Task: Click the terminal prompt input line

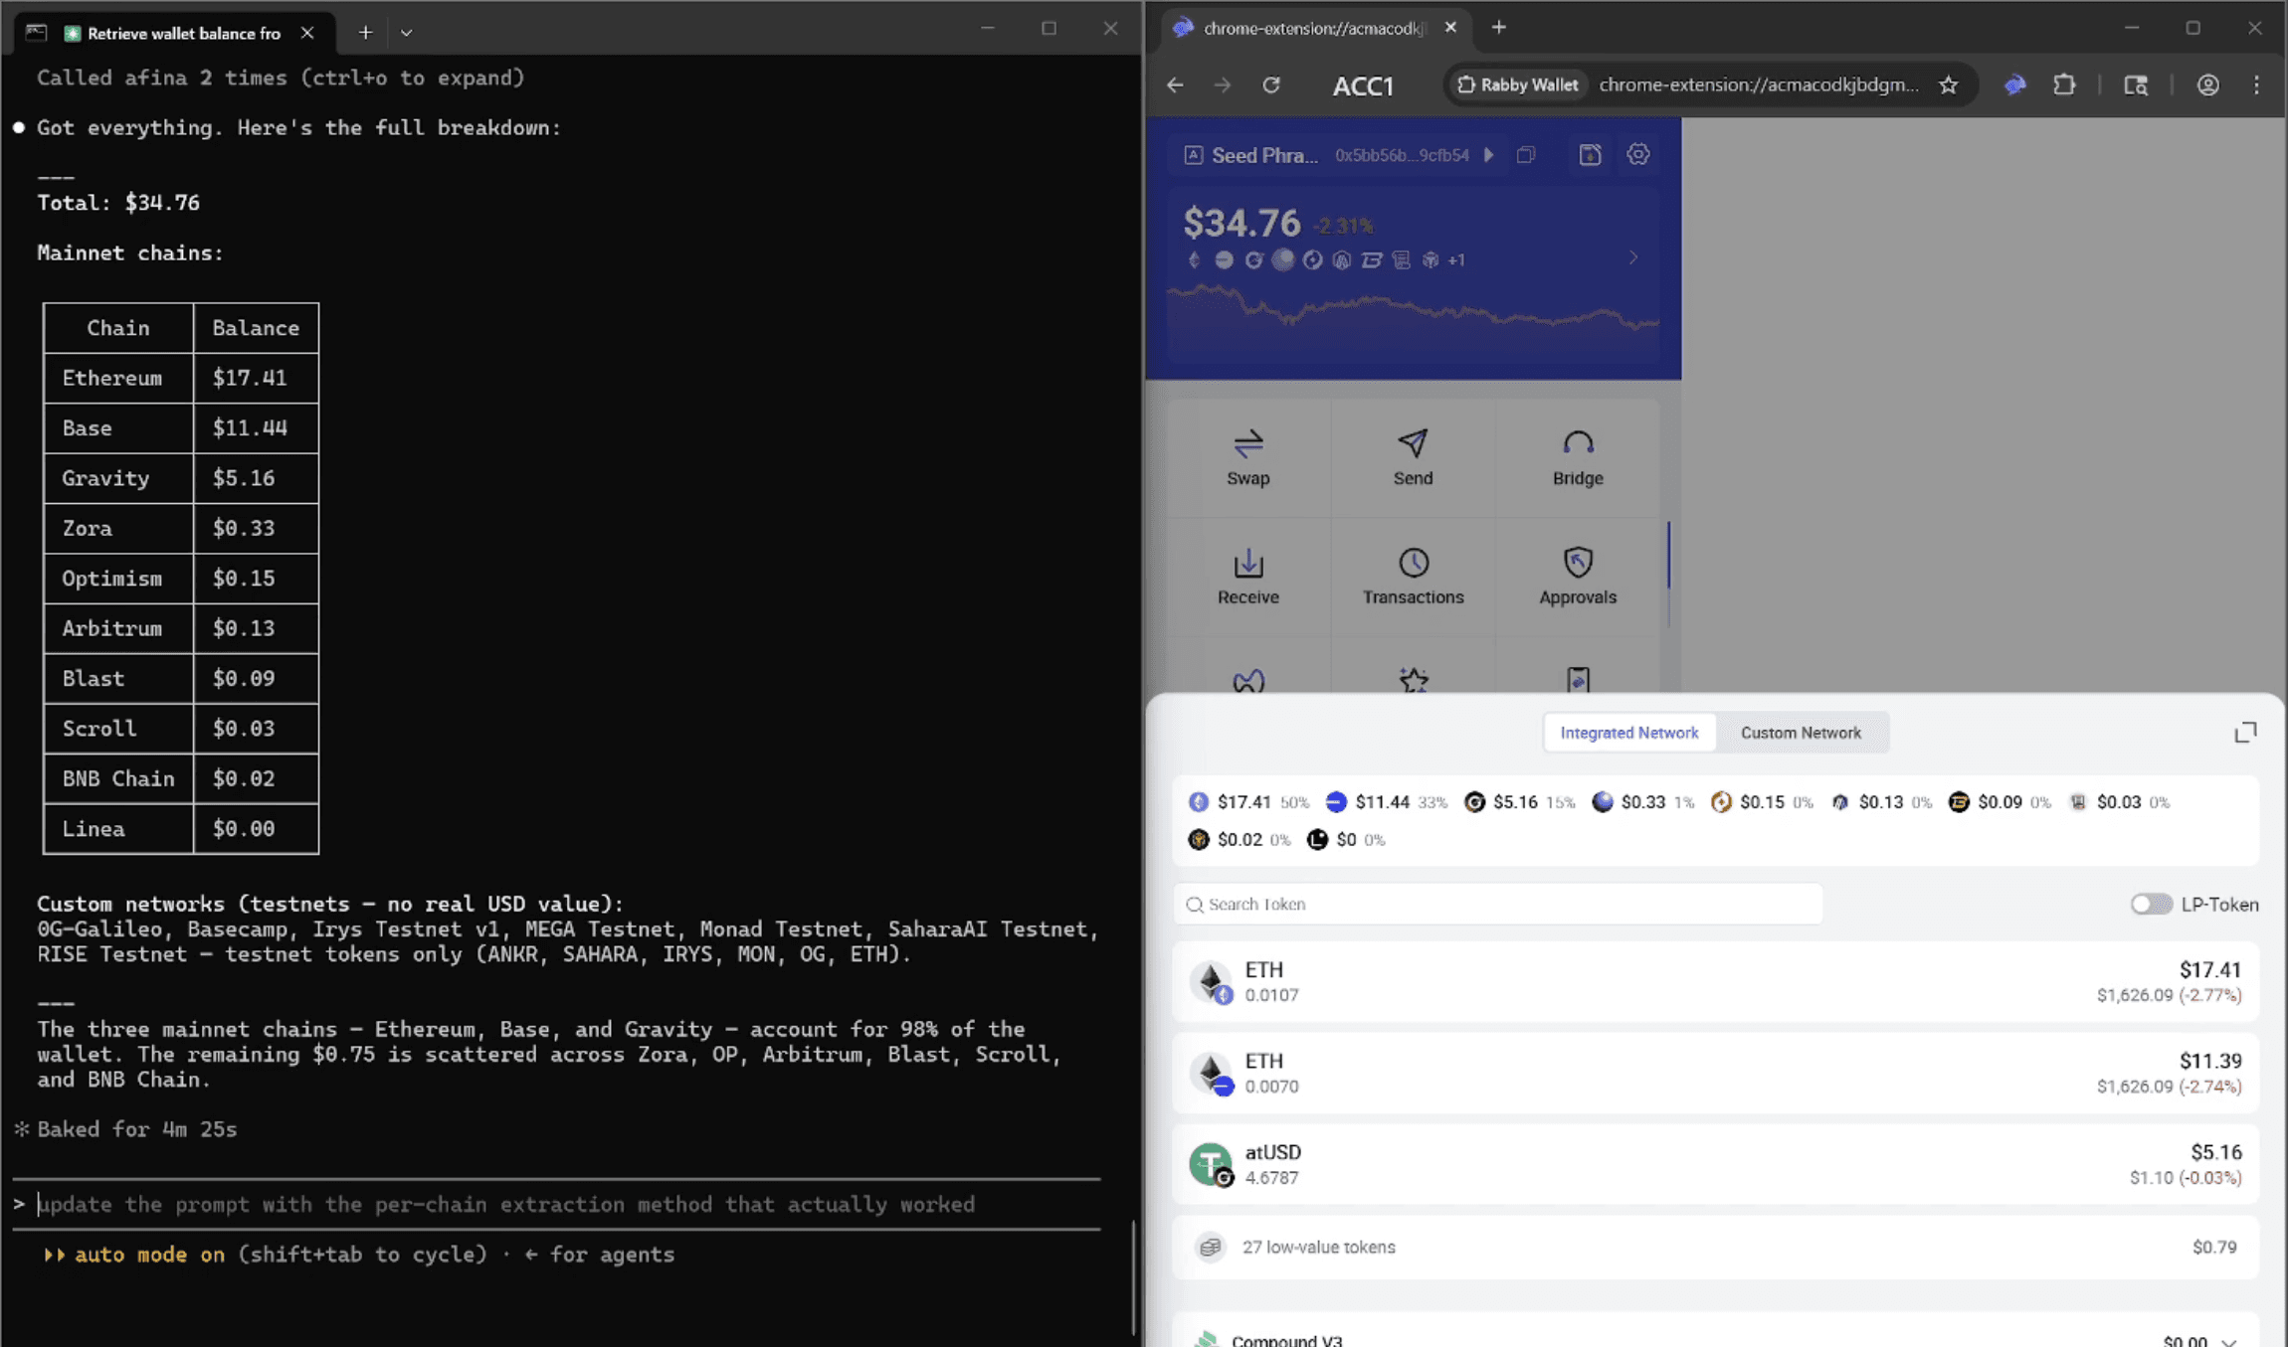Action: [x=557, y=1204]
